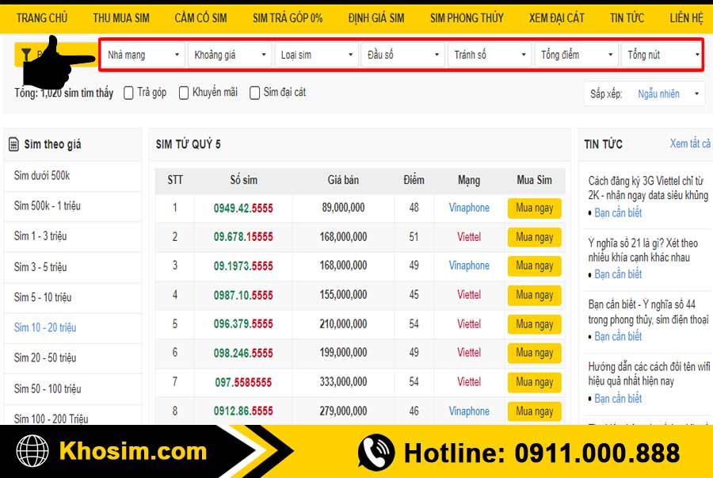This screenshot has height=478, width=713.
Task: Go to ĐỊNH GIÁ SIM menu item
Action: (376, 18)
